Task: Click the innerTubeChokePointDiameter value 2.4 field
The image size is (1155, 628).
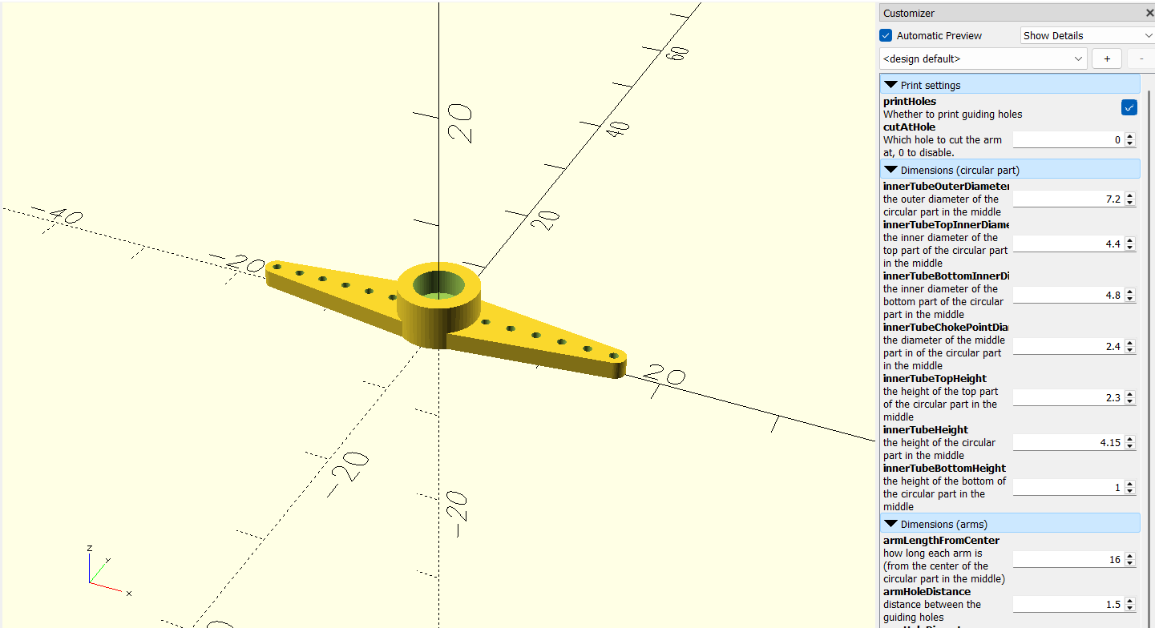Action: [x=1068, y=346]
